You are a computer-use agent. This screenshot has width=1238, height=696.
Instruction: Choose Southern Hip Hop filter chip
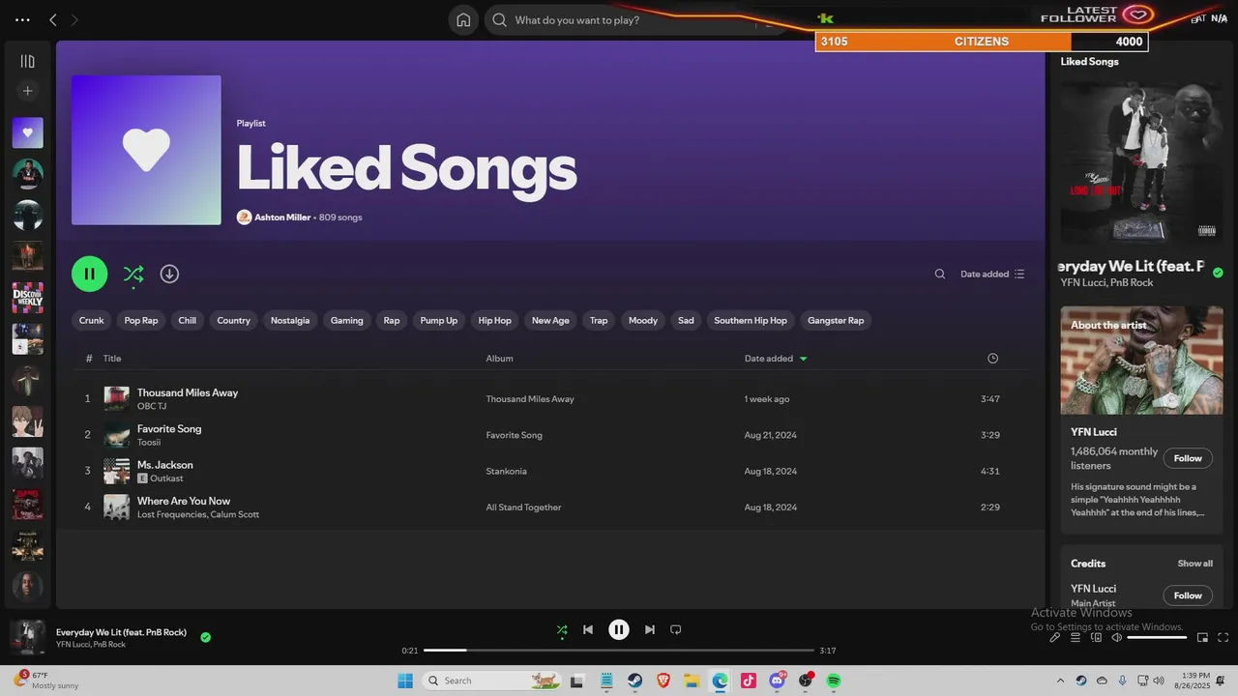[x=751, y=320]
